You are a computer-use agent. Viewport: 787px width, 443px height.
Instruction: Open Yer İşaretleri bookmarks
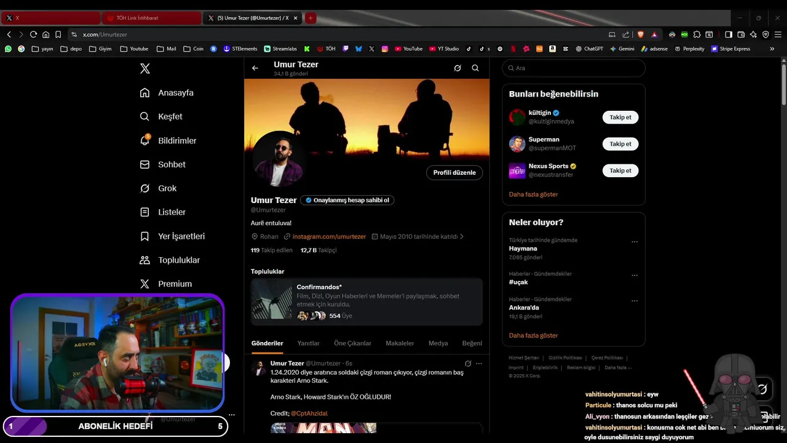(172, 236)
